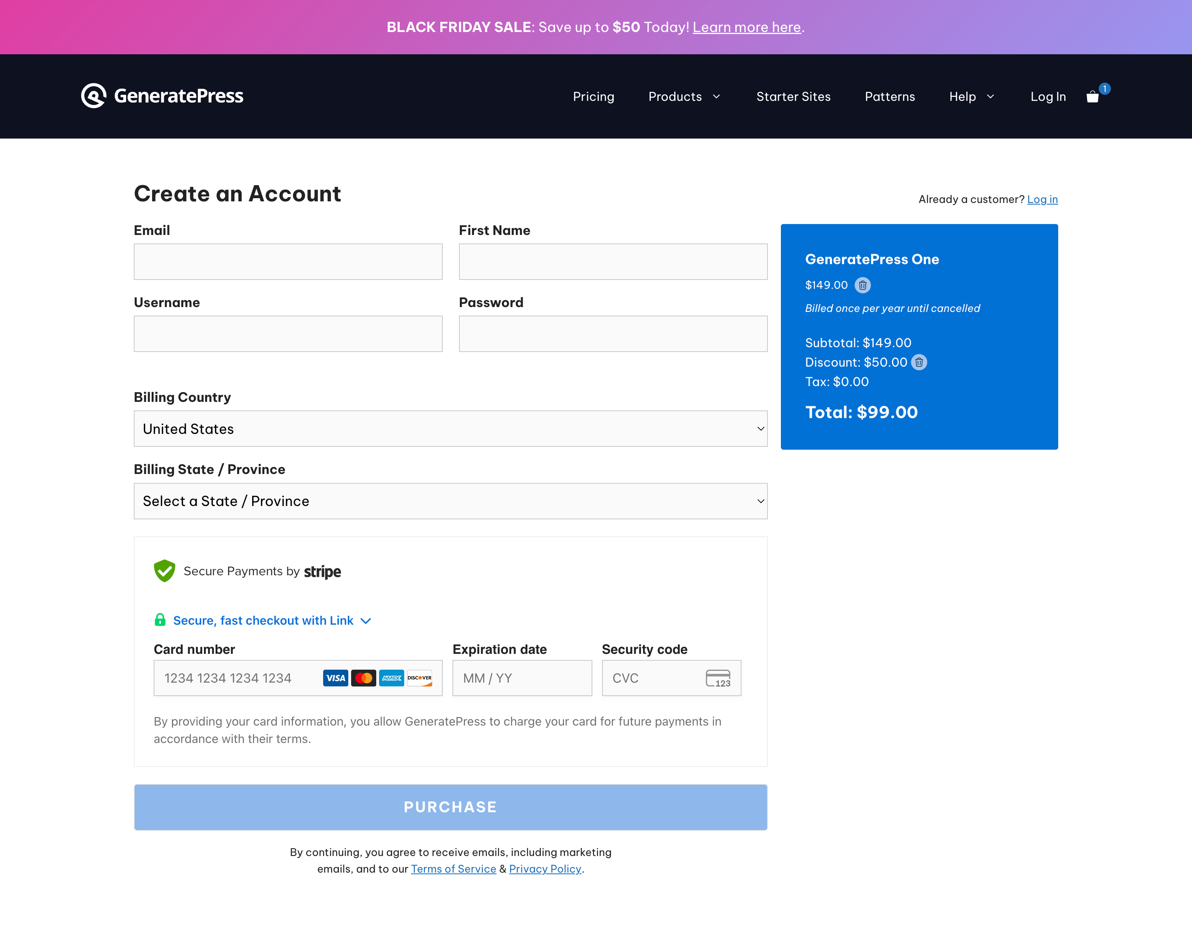Viewport: 1192px width, 935px height.
Task: Select the Discover card icon
Action: pyautogui.click(x=419, y=678)
